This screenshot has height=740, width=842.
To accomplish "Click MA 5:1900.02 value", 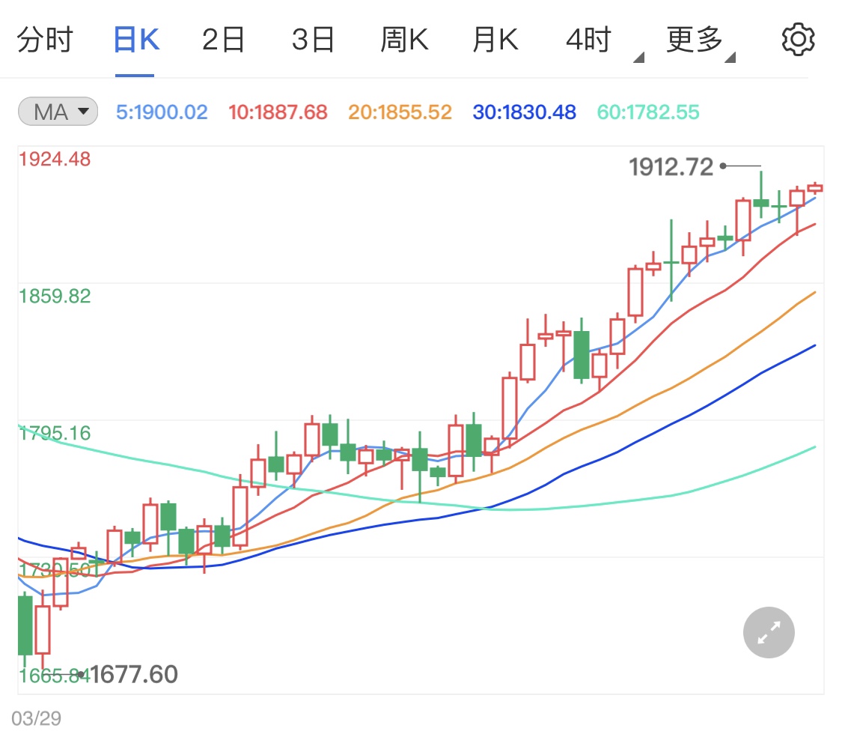I will 162,112.
